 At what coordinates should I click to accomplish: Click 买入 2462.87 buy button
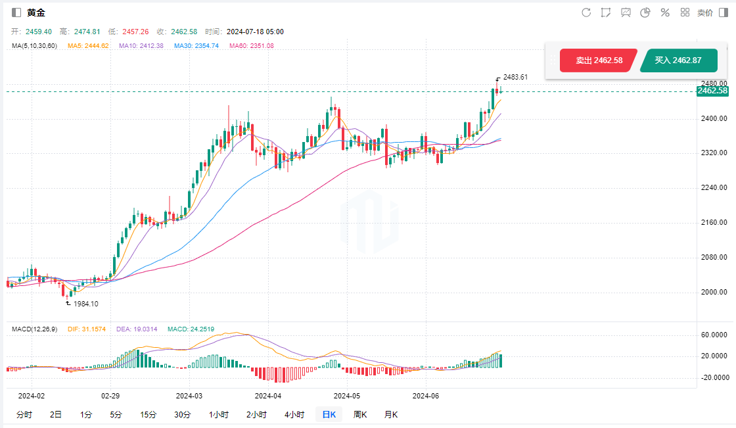coord(678,60)
